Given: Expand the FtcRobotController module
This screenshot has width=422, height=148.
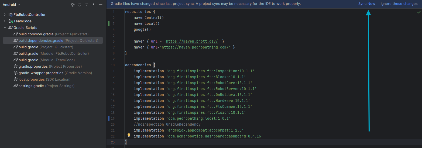Looking at the screenshot, I should (x=5, y=15).
